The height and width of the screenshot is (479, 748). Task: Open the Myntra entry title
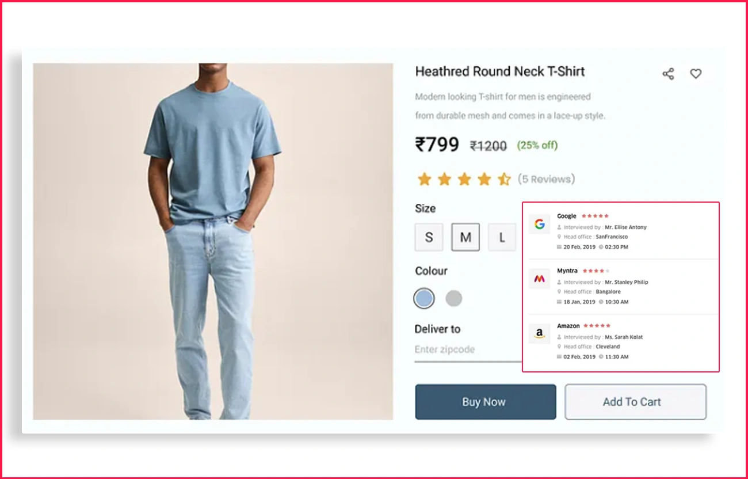click(x=567, y=271)
